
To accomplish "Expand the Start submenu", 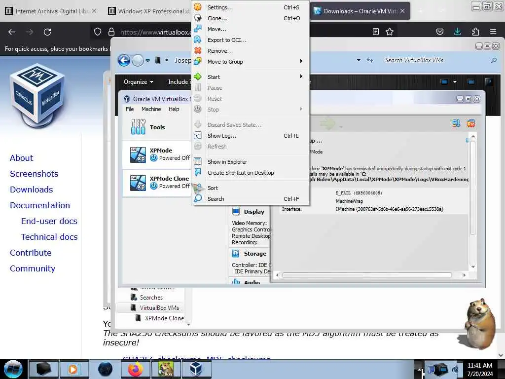I will point(250,76).
